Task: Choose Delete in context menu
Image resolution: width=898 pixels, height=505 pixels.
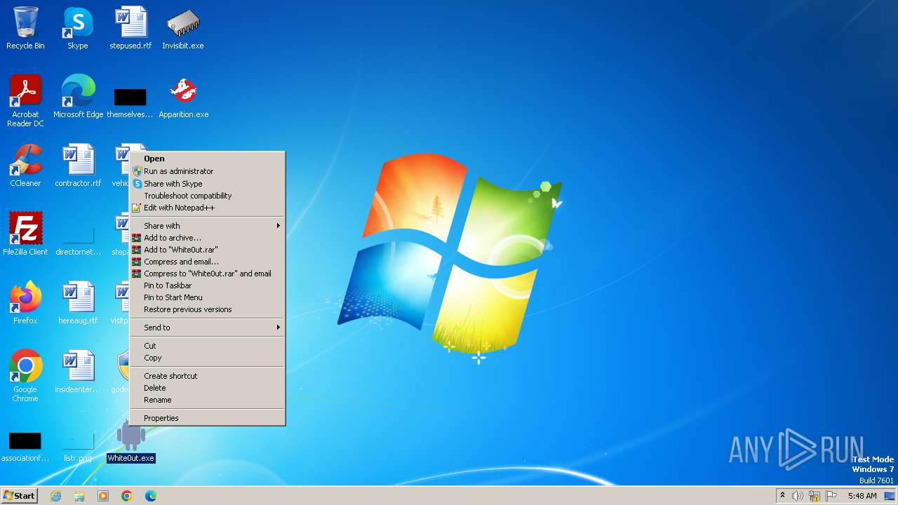Action: [208, 388]
